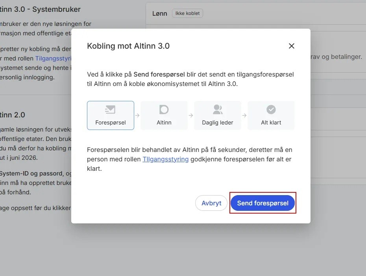This screenshot has height=276, width=366.
Task: Close the Kobling mot Altinn 3.0 dialog
Action: point(292,46)
